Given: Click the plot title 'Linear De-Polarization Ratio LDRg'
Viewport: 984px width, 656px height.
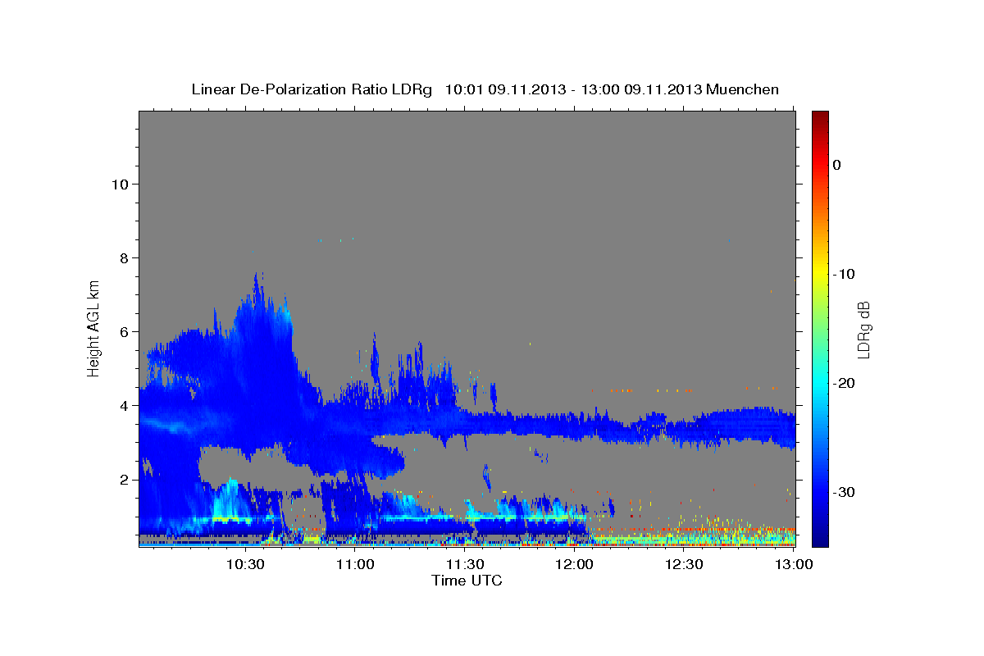Looking at the screenshot, I should tap(311, 89).
